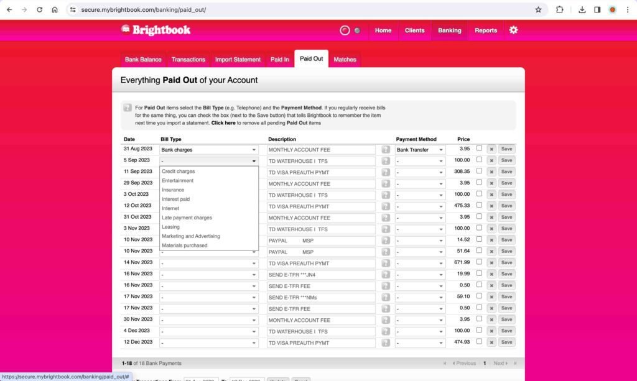The width and height of the screenshot is (637, 381).
Task: Open the Payment Method dropdown for MONTHLY ACCOUNT FEE
Action: (420, 149)
